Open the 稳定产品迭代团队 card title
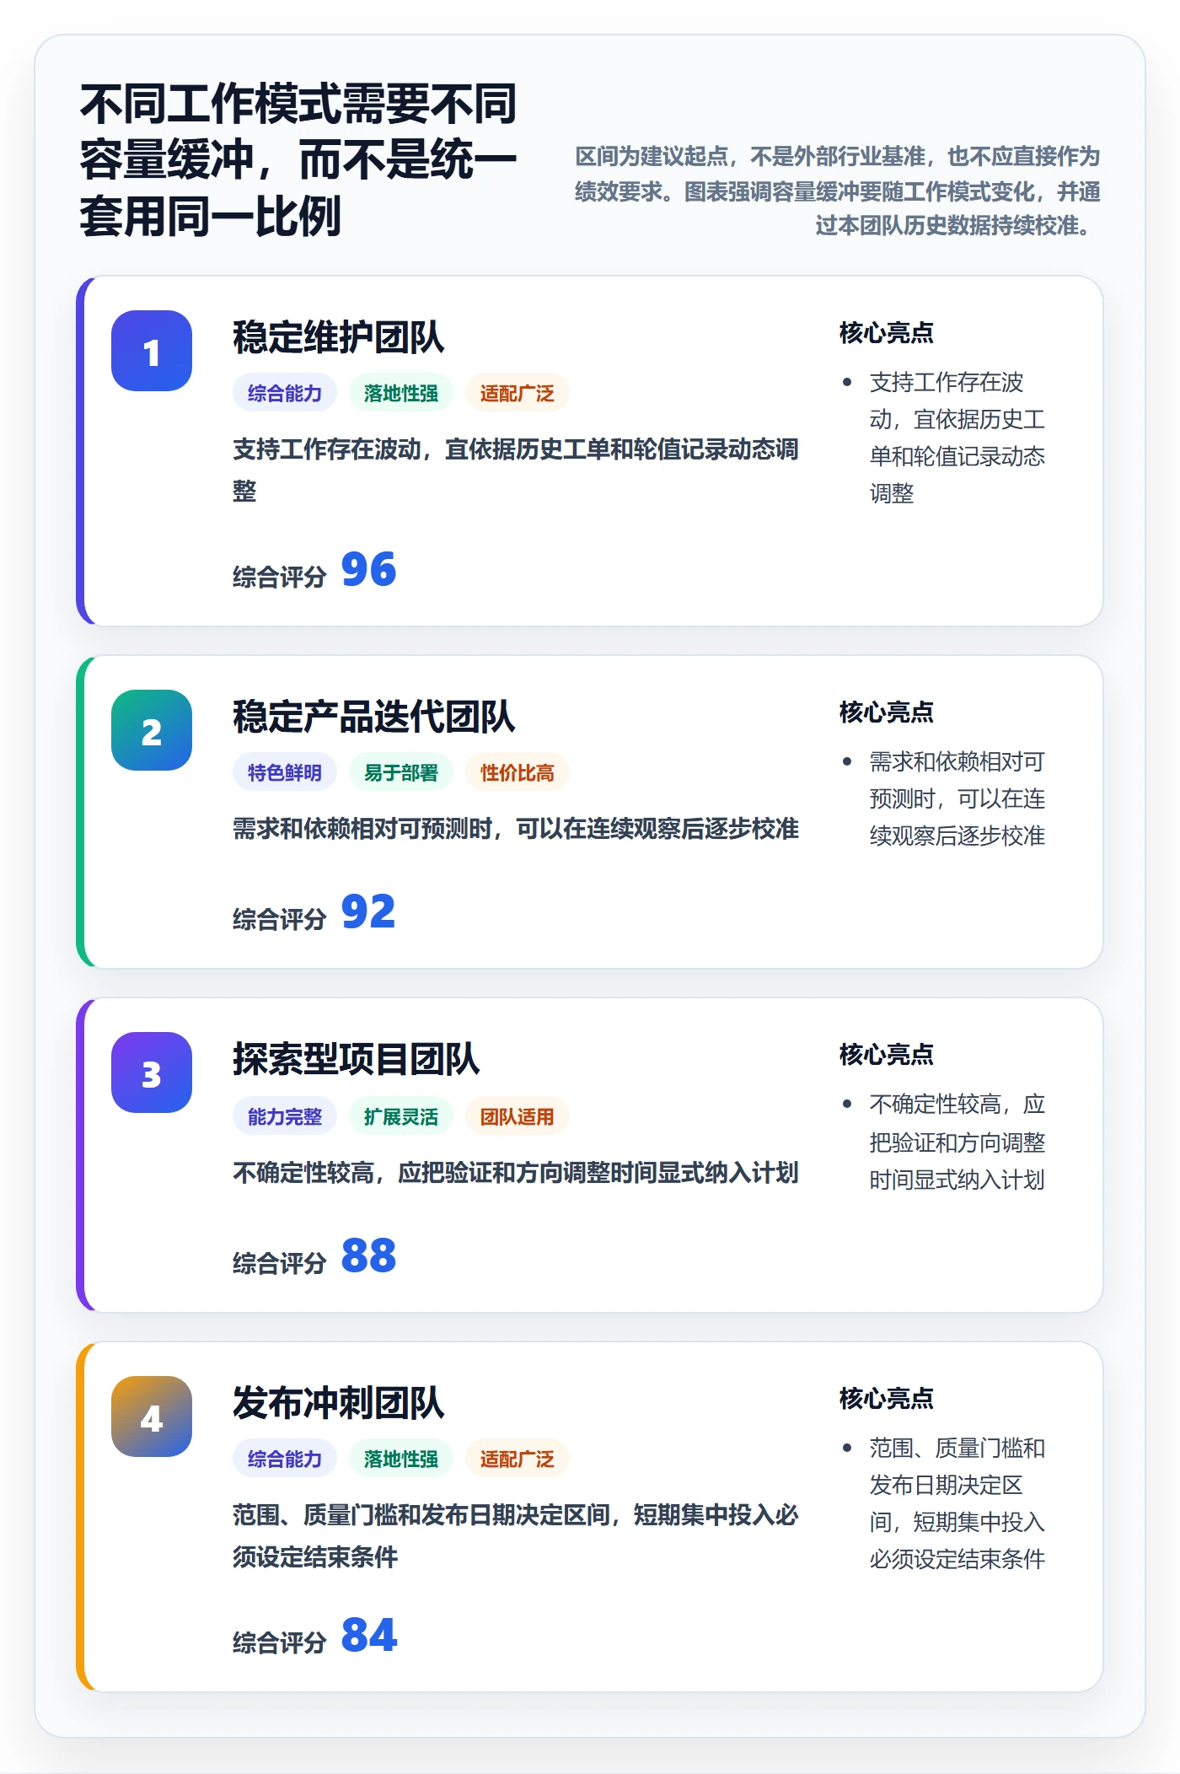 tap(374, 717)
